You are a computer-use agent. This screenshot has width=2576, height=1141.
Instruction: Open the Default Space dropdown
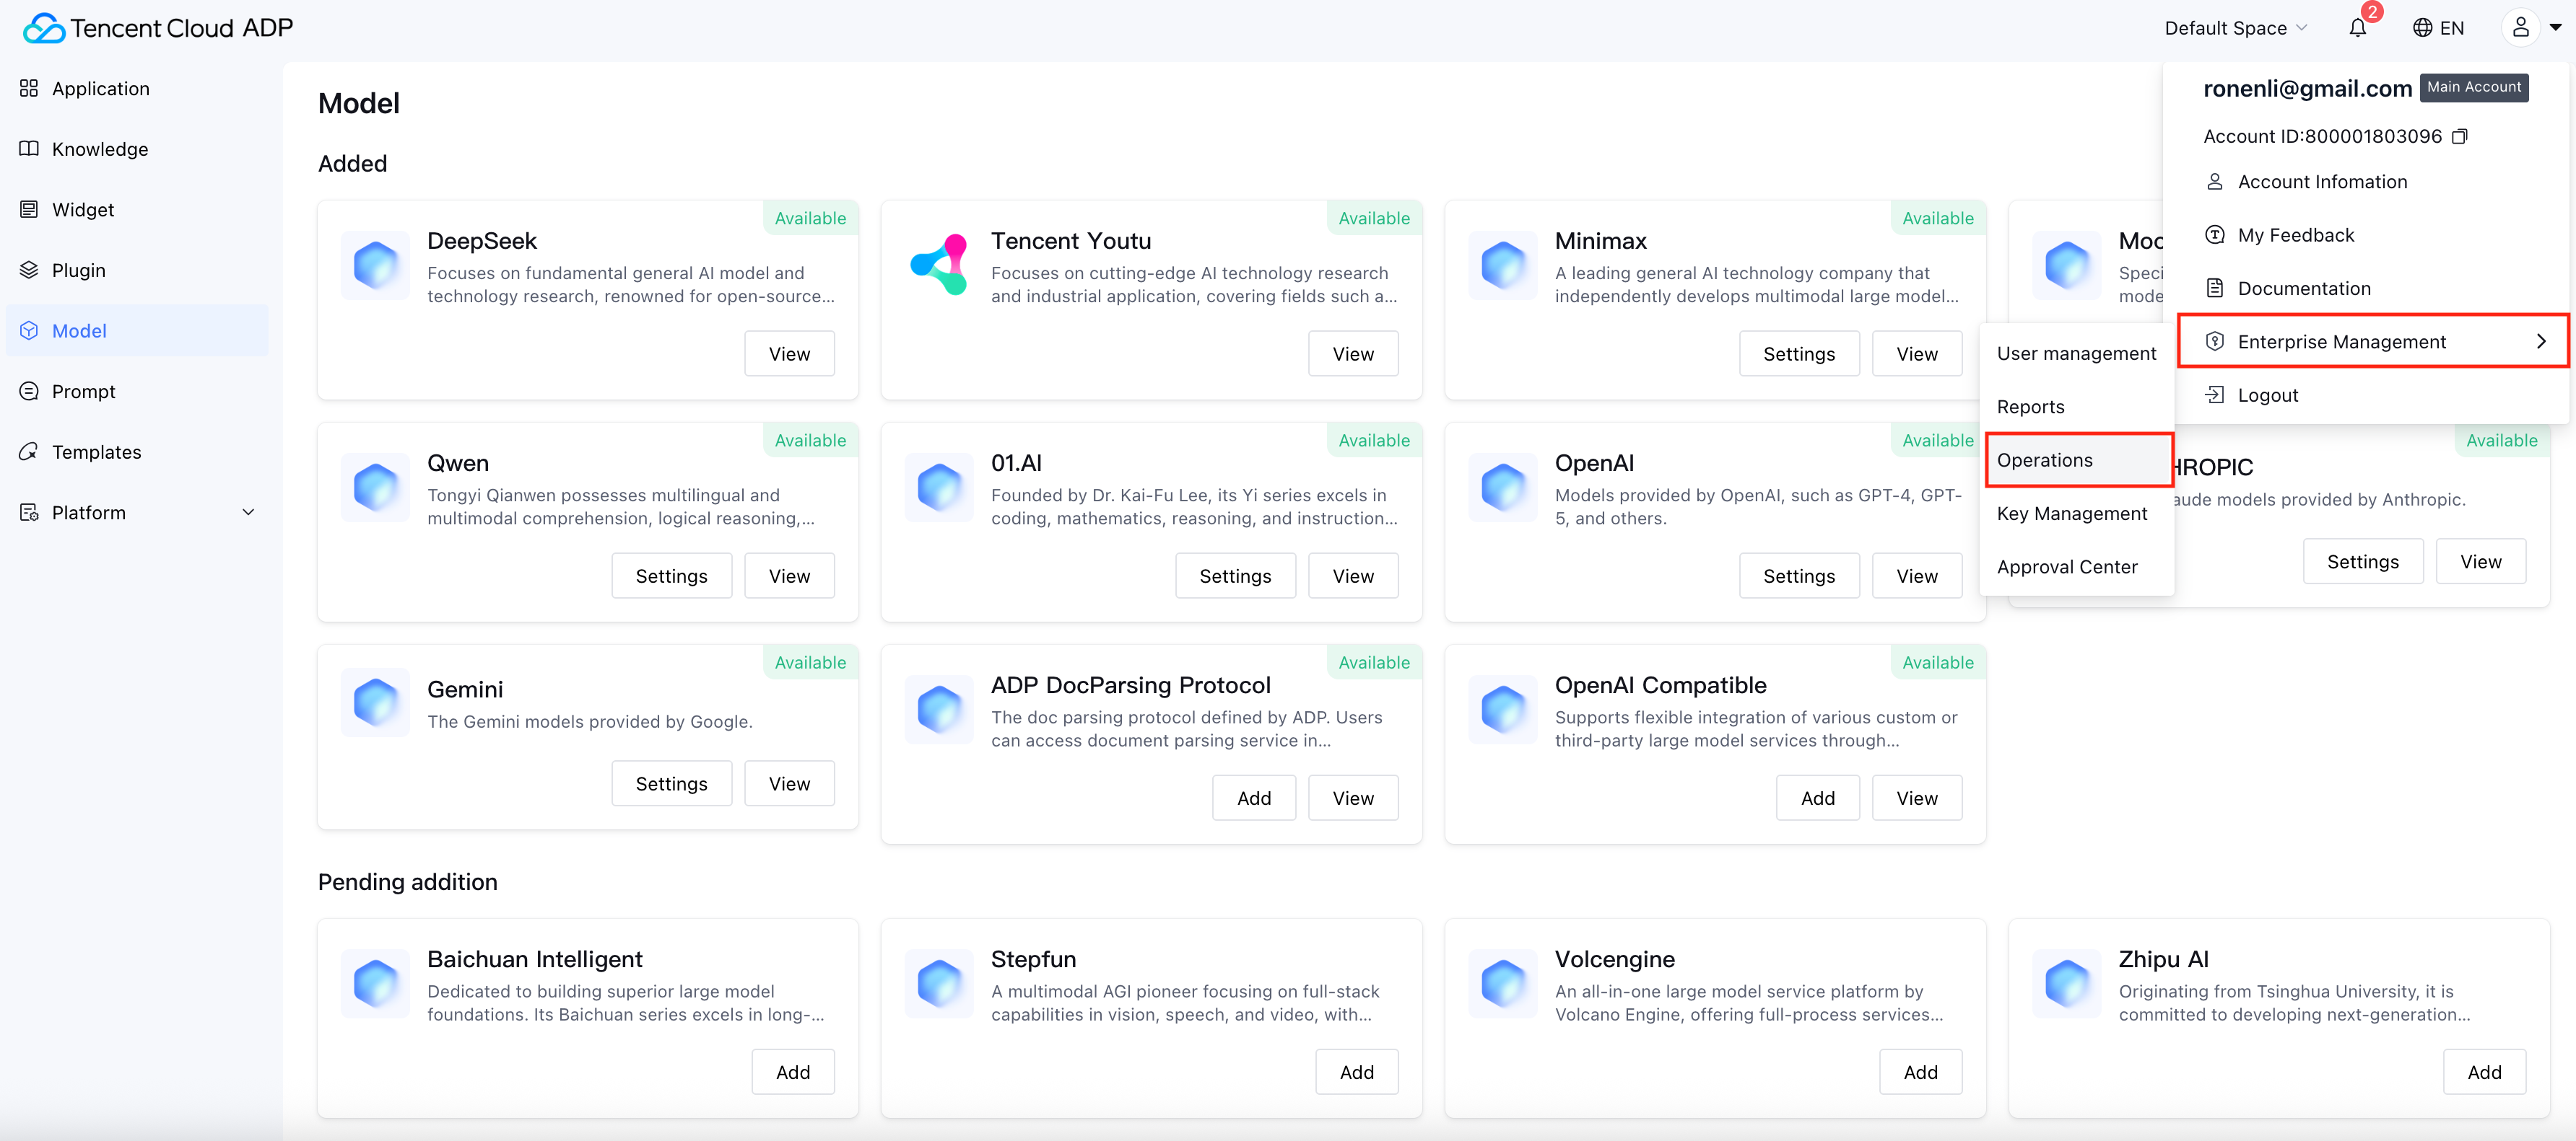pyautogui.click(x=2235, y=28)
